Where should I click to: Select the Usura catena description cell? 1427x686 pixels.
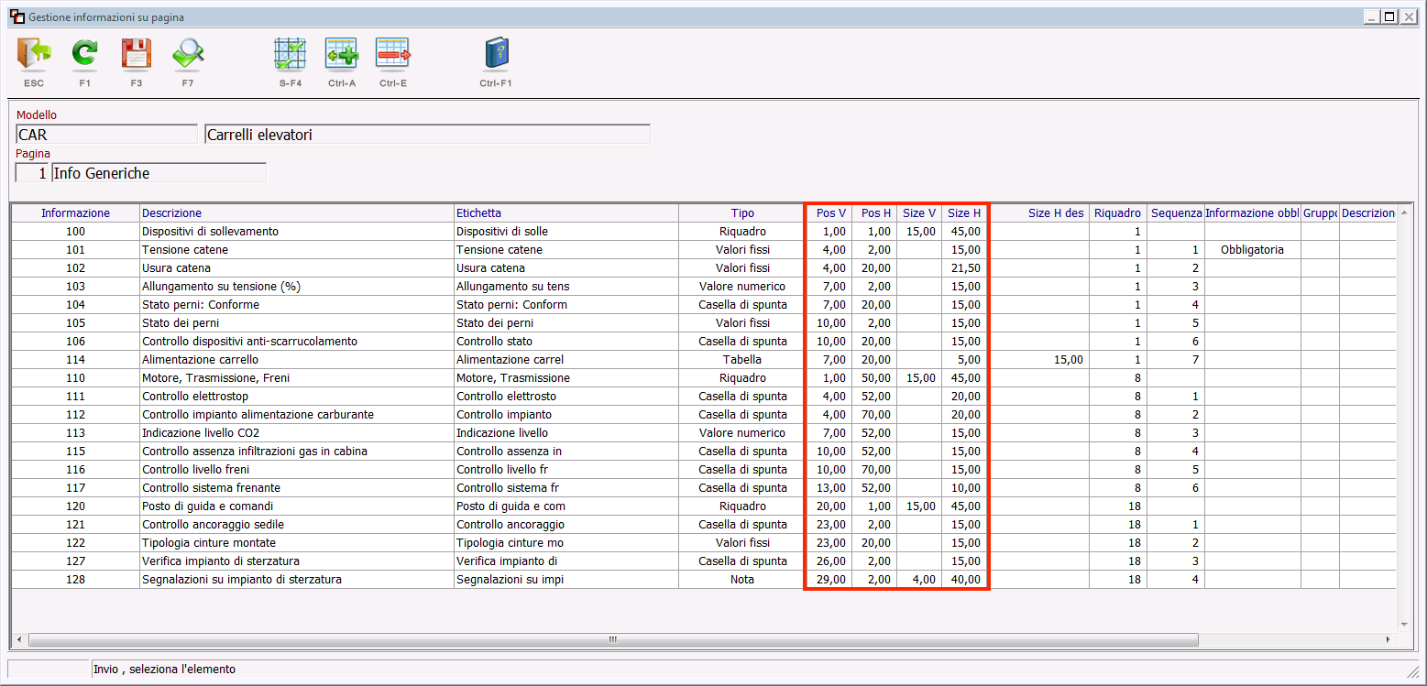297,268
